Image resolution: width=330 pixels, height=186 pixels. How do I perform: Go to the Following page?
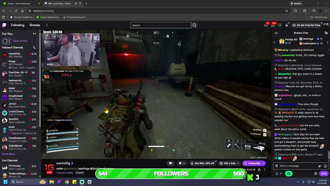(x=18, y=25)
